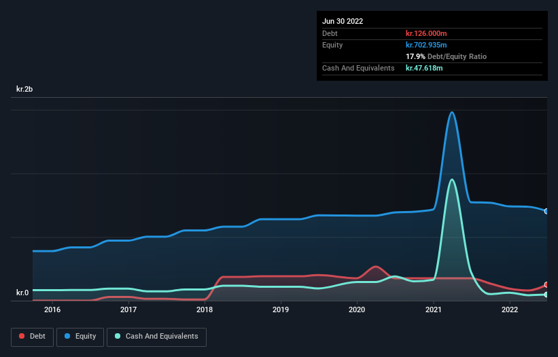Click the 17.9% Debt/Equity Ratio text

447,56
